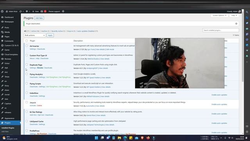Open Installed Plugins submenu item
The image size is (250, 141).
pos(8,128)
